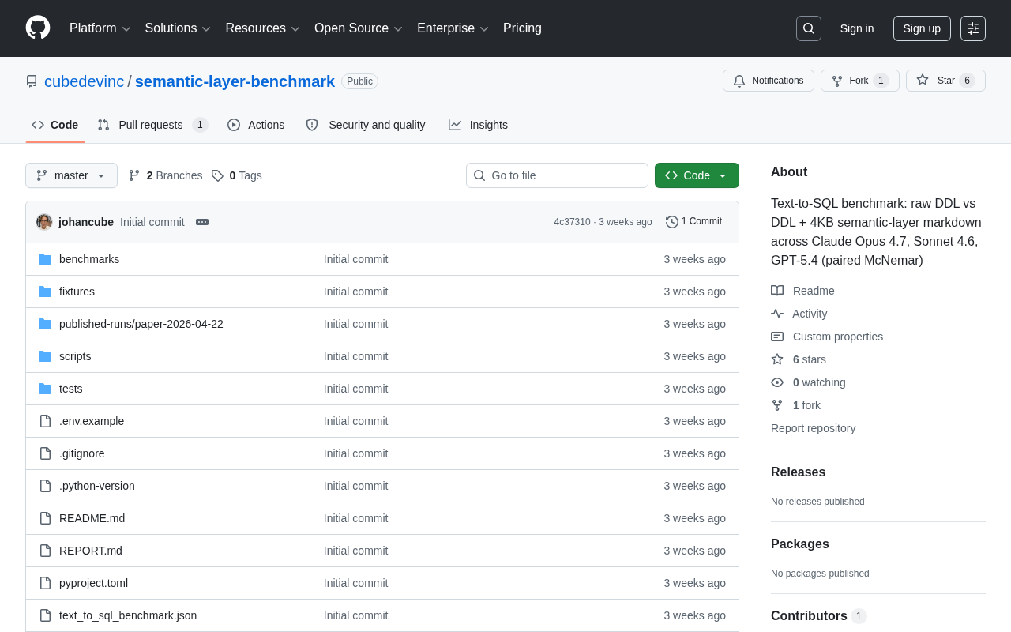Open the semantic-layer-benchmark repository link
The image size is (1011, 632).
point(235,81)
